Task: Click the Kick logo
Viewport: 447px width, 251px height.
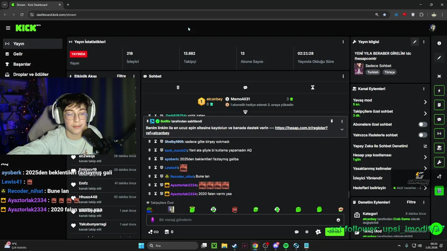Action: (28, 28)
